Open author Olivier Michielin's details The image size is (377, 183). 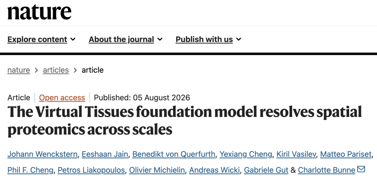click(157, 170)
